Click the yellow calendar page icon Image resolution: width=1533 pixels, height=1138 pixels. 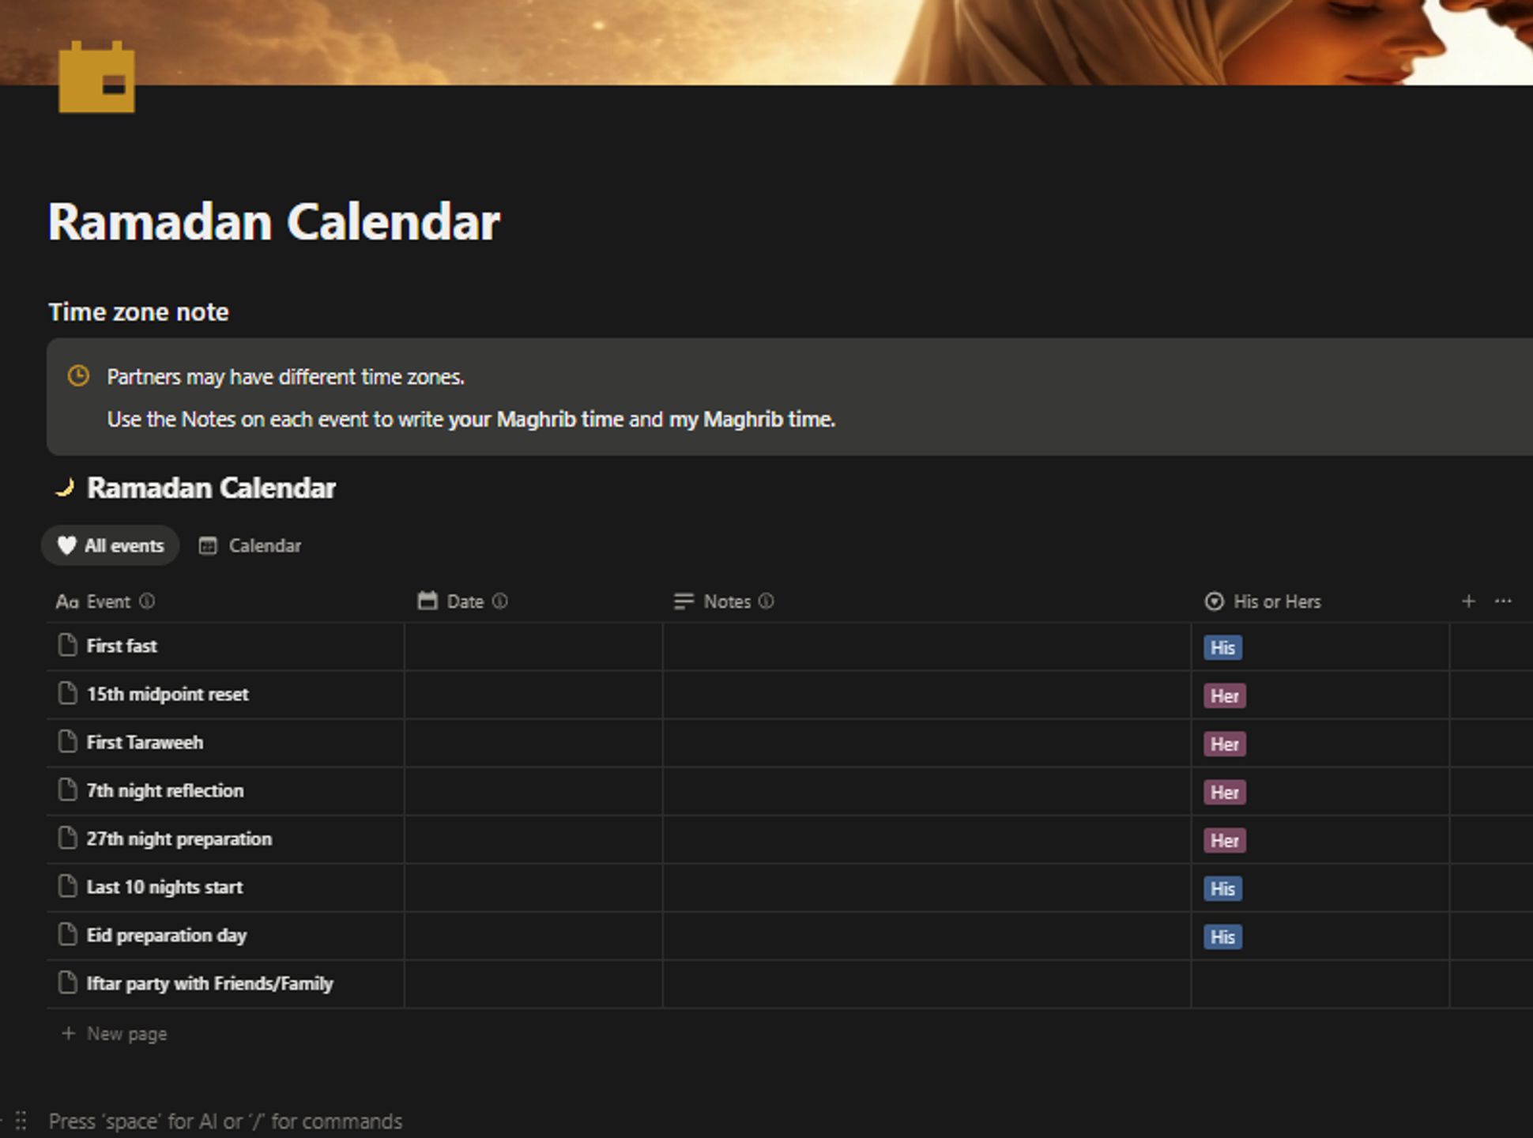(96, 77)
